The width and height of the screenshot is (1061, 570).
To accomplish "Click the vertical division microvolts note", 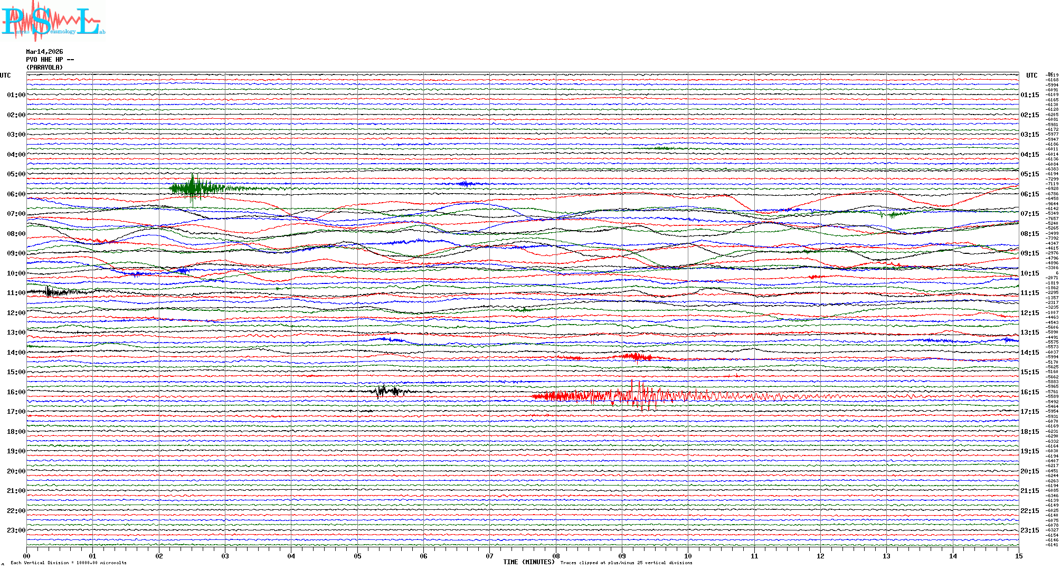I will click(x=69, y=563).
